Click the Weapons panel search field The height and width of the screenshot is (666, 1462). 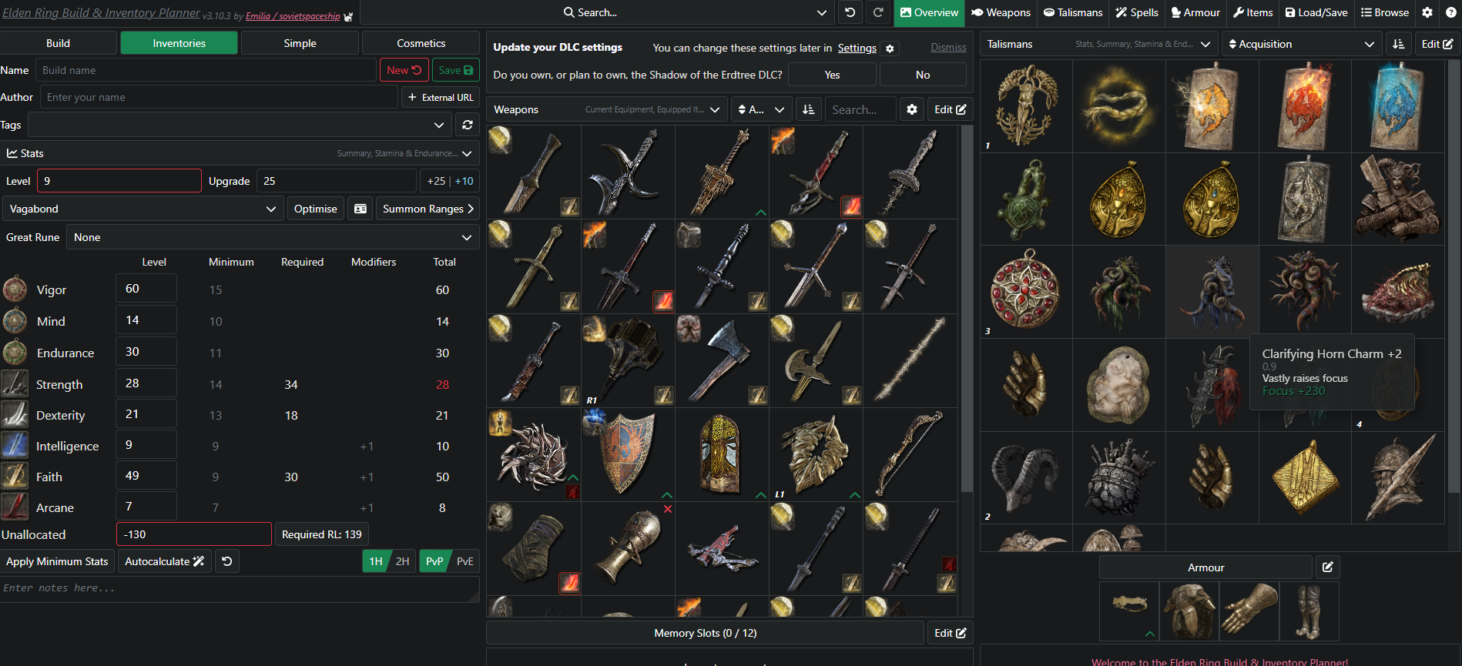point(860,109)
